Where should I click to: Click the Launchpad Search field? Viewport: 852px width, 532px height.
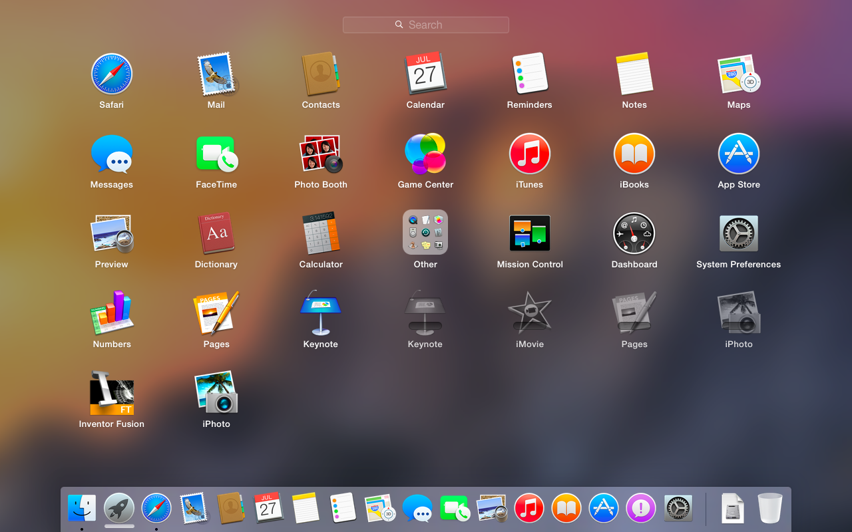[425, 25]
